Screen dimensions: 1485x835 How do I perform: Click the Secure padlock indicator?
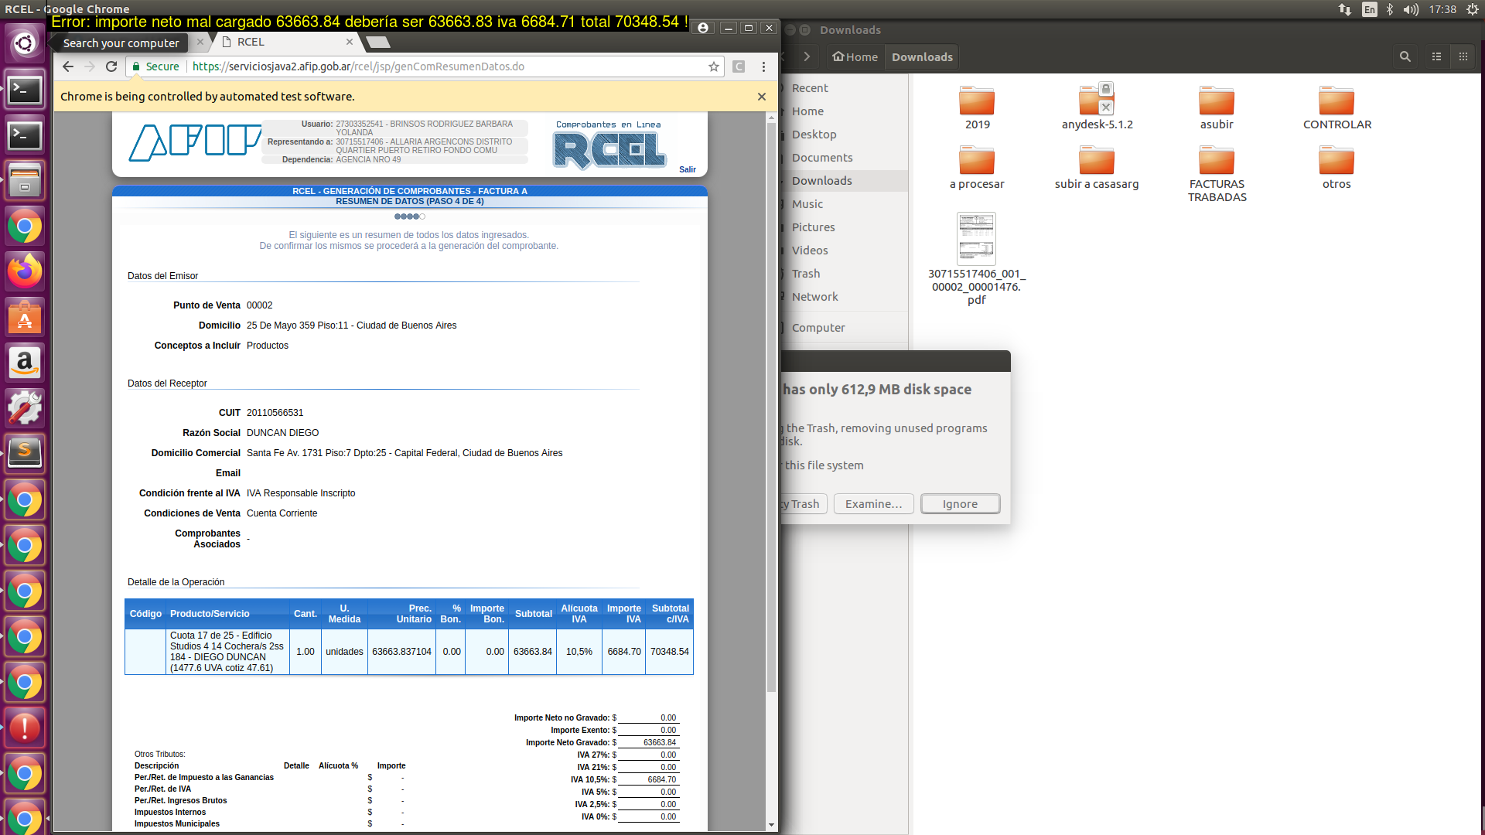tap(155, 66)
